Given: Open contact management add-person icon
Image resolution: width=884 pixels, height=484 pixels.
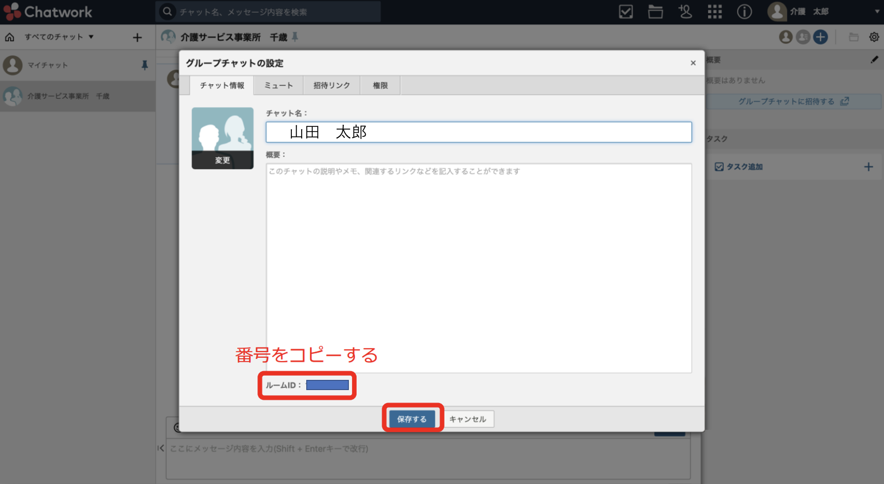Looking at the screenshot, I should (x=685, y=12).
